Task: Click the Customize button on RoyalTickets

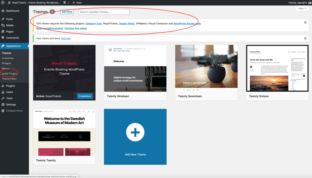Action: click(85, 96)
